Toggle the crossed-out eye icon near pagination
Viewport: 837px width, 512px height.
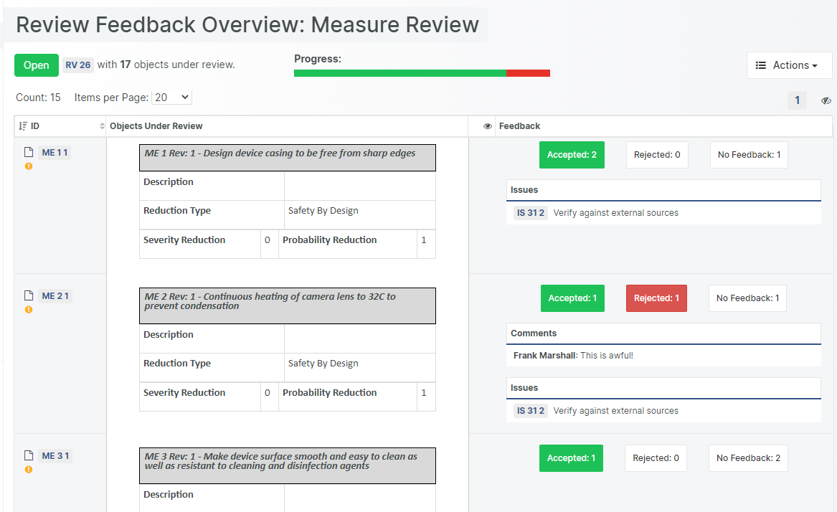tap(826, 100)
